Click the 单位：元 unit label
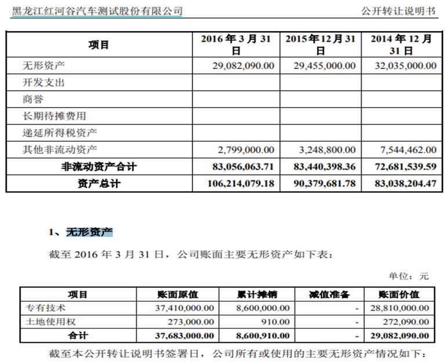 coord(408,276)
